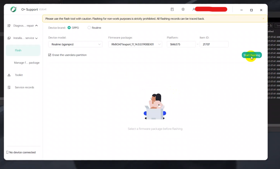Viewport: 280px width, 169px height.
Task: Open the Device model dropdown
Action: point(75,44)
